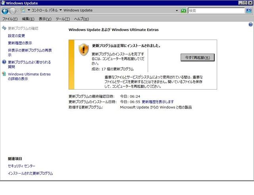Open the address bar history dropdown arrow
254x195 pixels.
pos(177,11)
